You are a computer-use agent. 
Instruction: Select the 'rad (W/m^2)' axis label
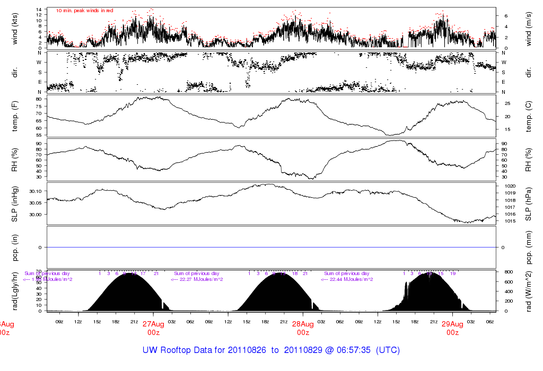[529, 291]
